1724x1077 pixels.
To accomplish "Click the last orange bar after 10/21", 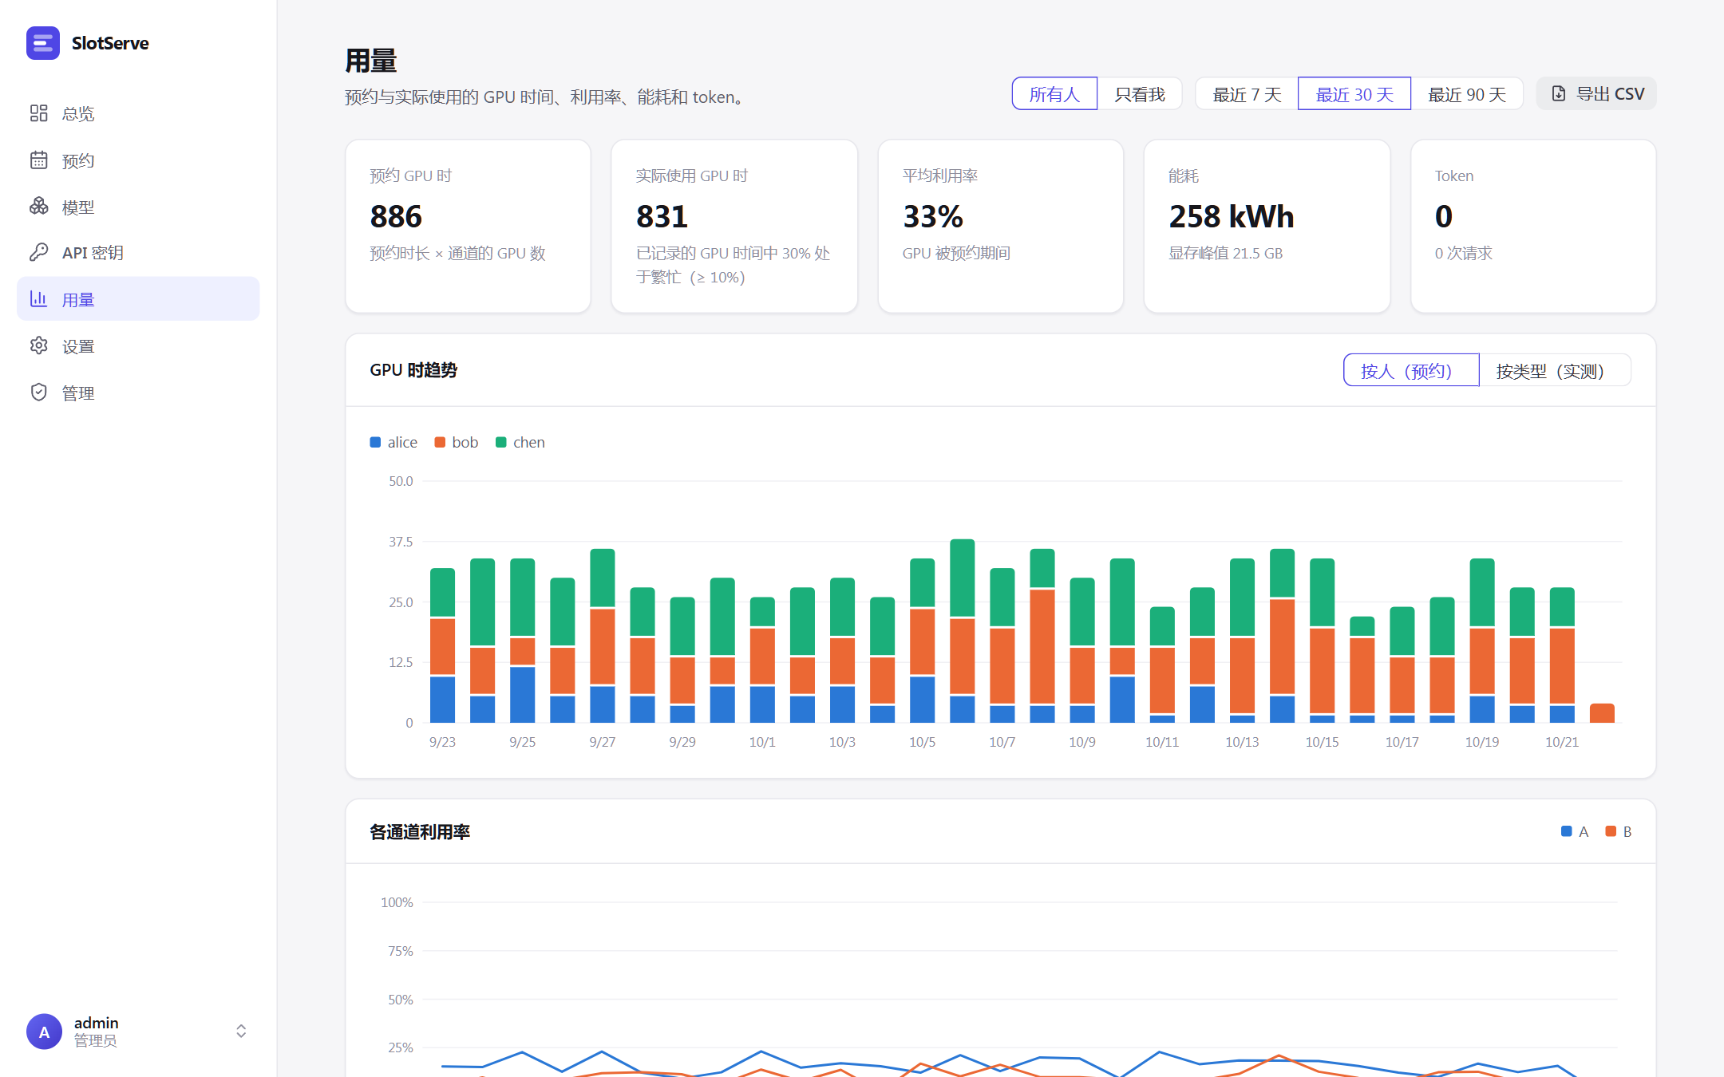I will coord(1602,713).
